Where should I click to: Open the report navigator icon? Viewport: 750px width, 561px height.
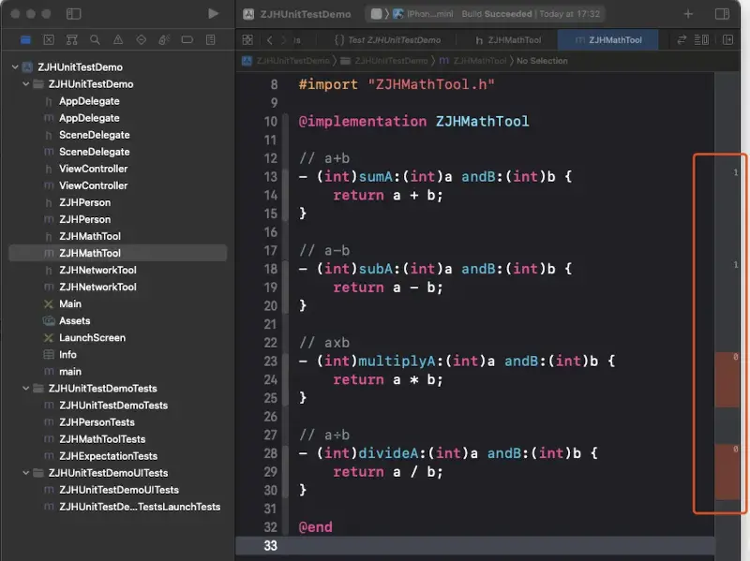(210, 39)
